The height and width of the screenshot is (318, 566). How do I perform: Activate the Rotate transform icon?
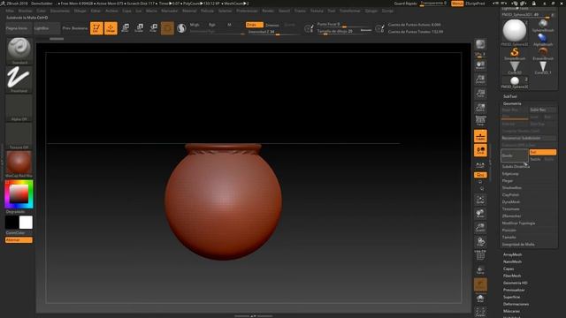pos(153,28)
